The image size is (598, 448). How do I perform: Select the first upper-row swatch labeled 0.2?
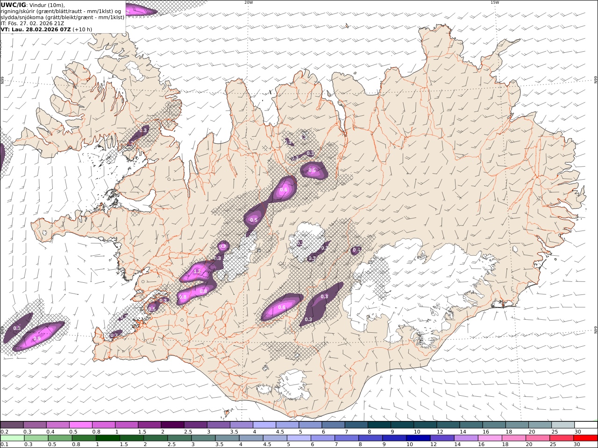[x=12, y=425]
